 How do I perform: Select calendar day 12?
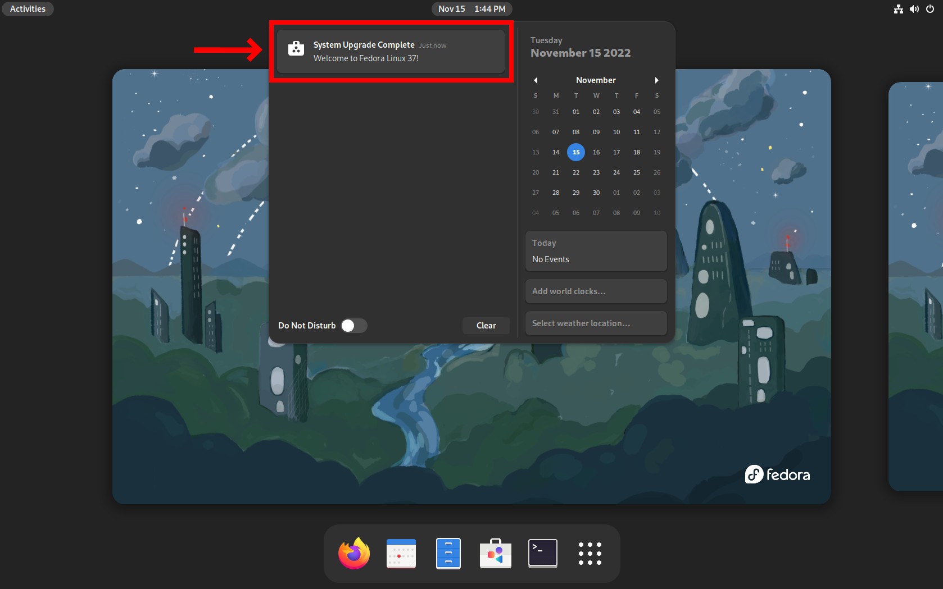coord(657,132)
